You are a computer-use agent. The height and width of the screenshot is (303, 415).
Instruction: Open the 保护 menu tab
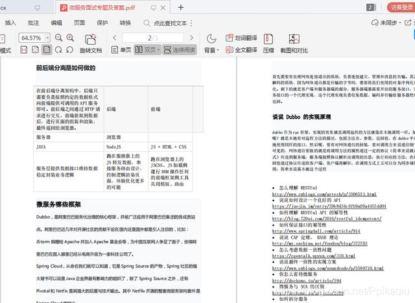click(102, 23)
